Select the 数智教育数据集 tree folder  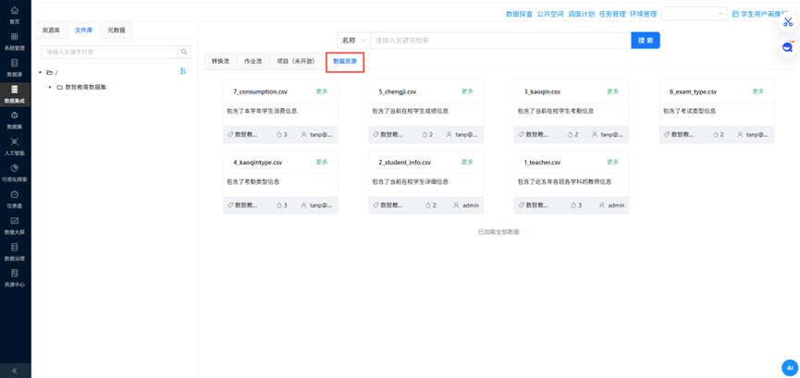(x=86, y=87)
